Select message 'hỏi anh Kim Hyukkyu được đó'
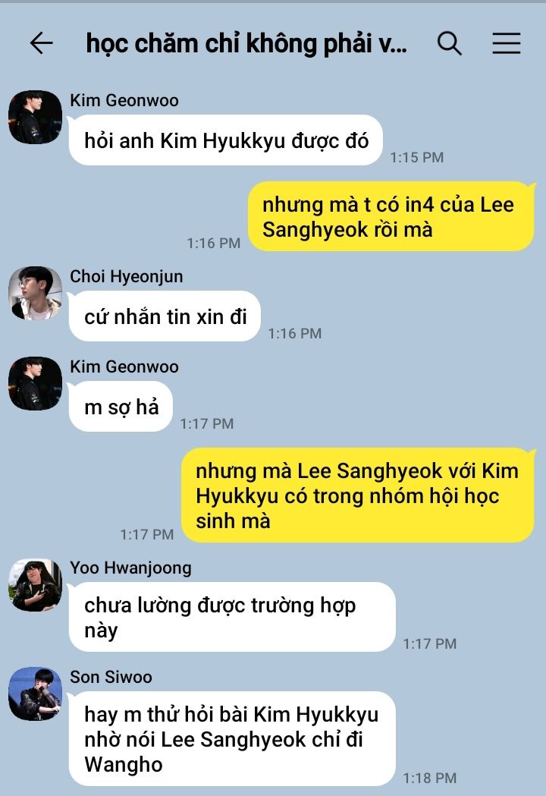This screenshot has width=546, height=796. (225, 140)
